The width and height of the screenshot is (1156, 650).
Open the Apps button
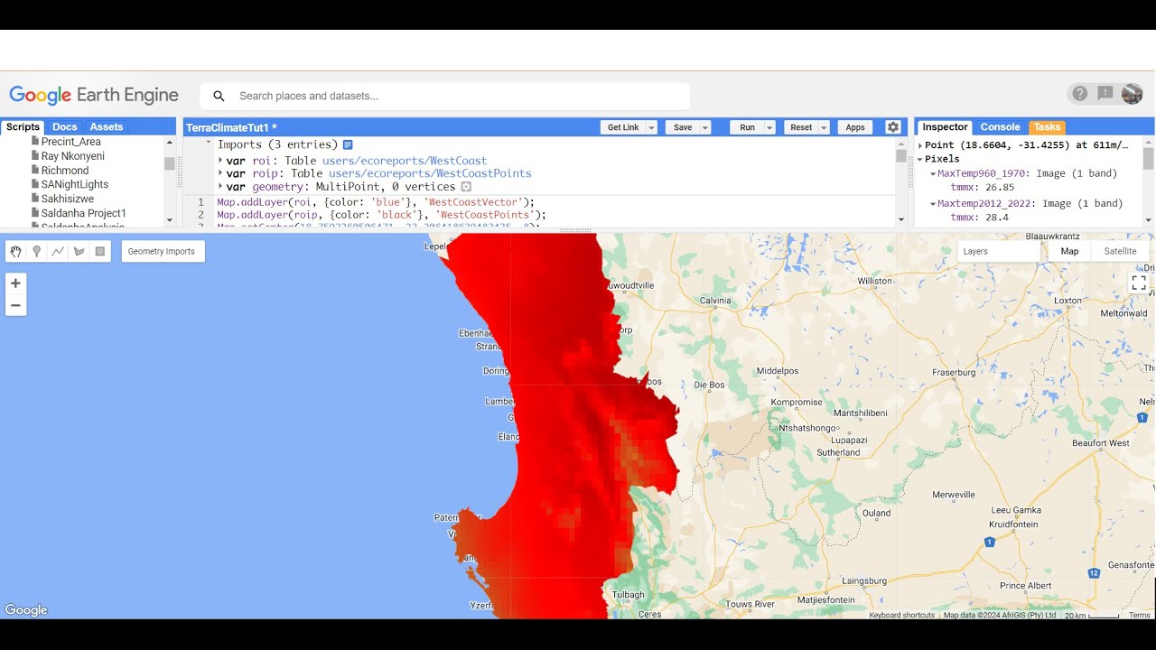click(x=855, y=127)
